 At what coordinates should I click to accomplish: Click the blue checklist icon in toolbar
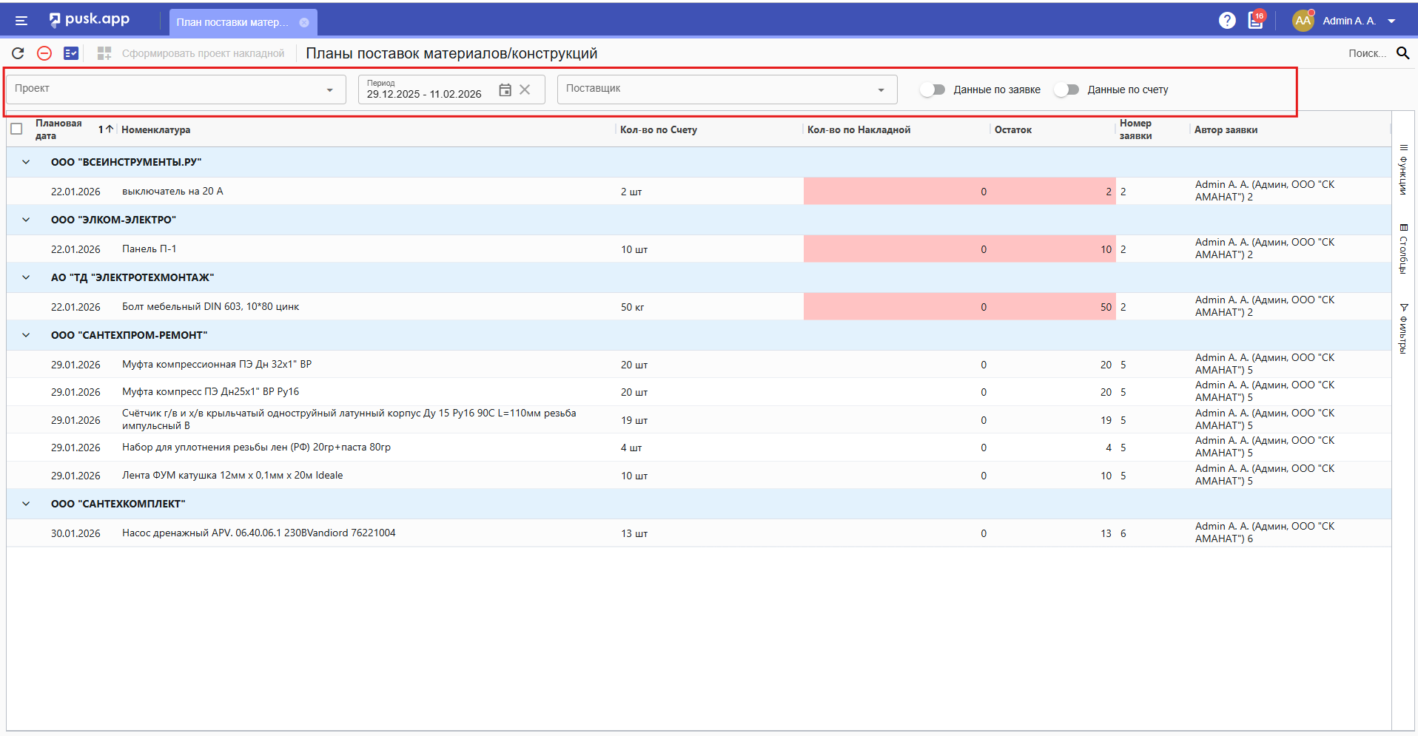click(x=71, y=53)
